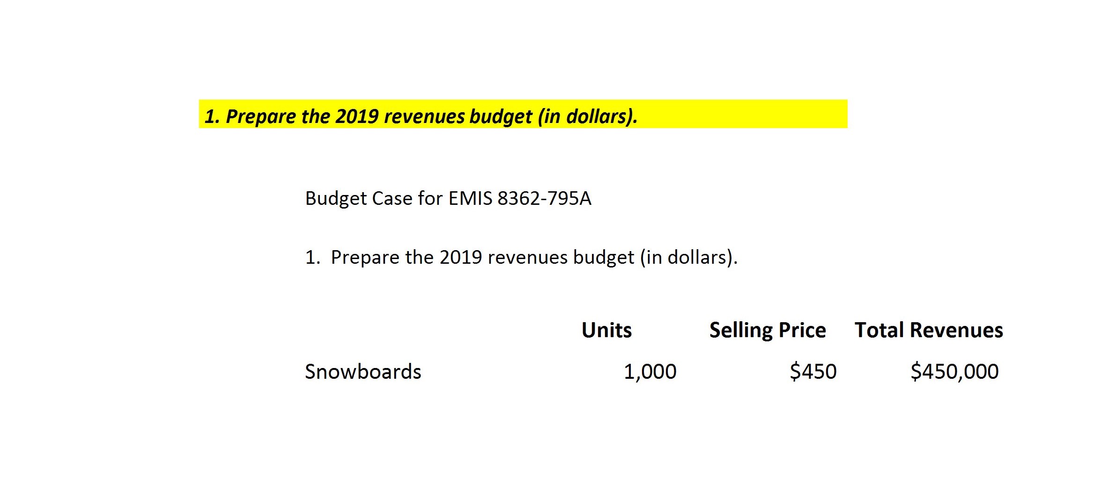
Task: Select the word "Budget" starting the case title
Action: point(336,198)
